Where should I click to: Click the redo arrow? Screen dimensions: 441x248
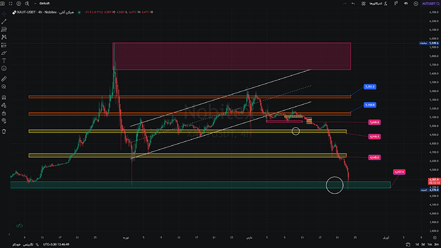pos(345,3)
